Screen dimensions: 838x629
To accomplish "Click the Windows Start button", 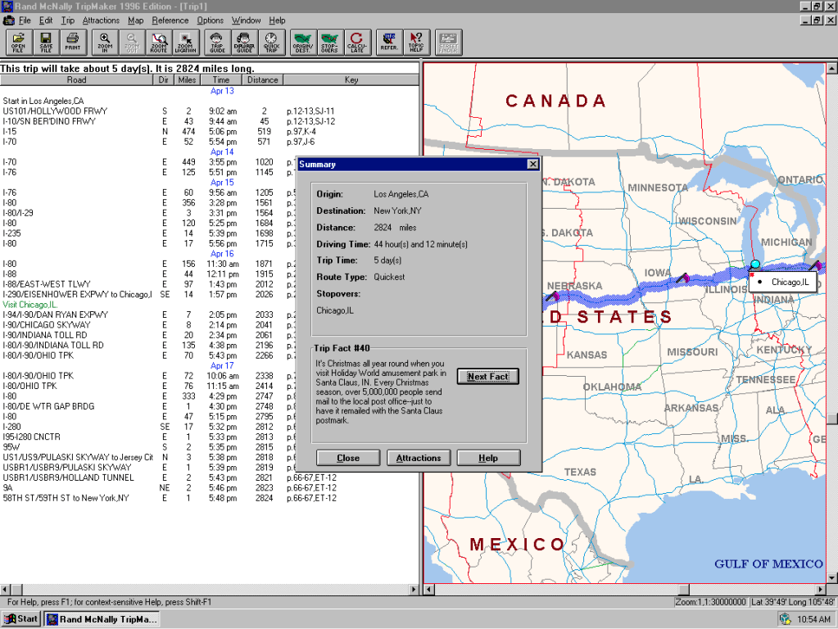I will click(22, 619).
